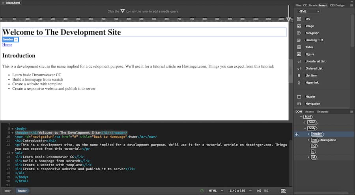The image size is (355, 195).
Task: Open the window size 1140 x 389 dropdown
Action: pos(238,191)
